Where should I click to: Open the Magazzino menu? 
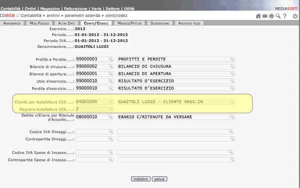point(50,8)
